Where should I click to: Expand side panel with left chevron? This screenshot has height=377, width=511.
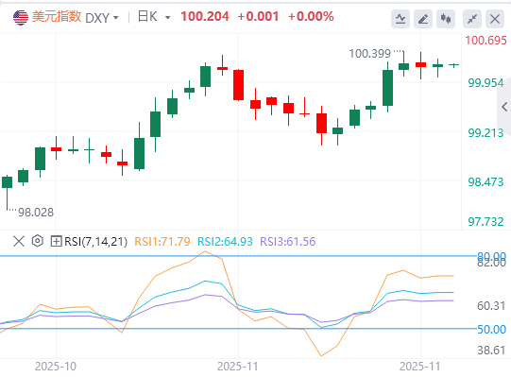tap(504, 107)
